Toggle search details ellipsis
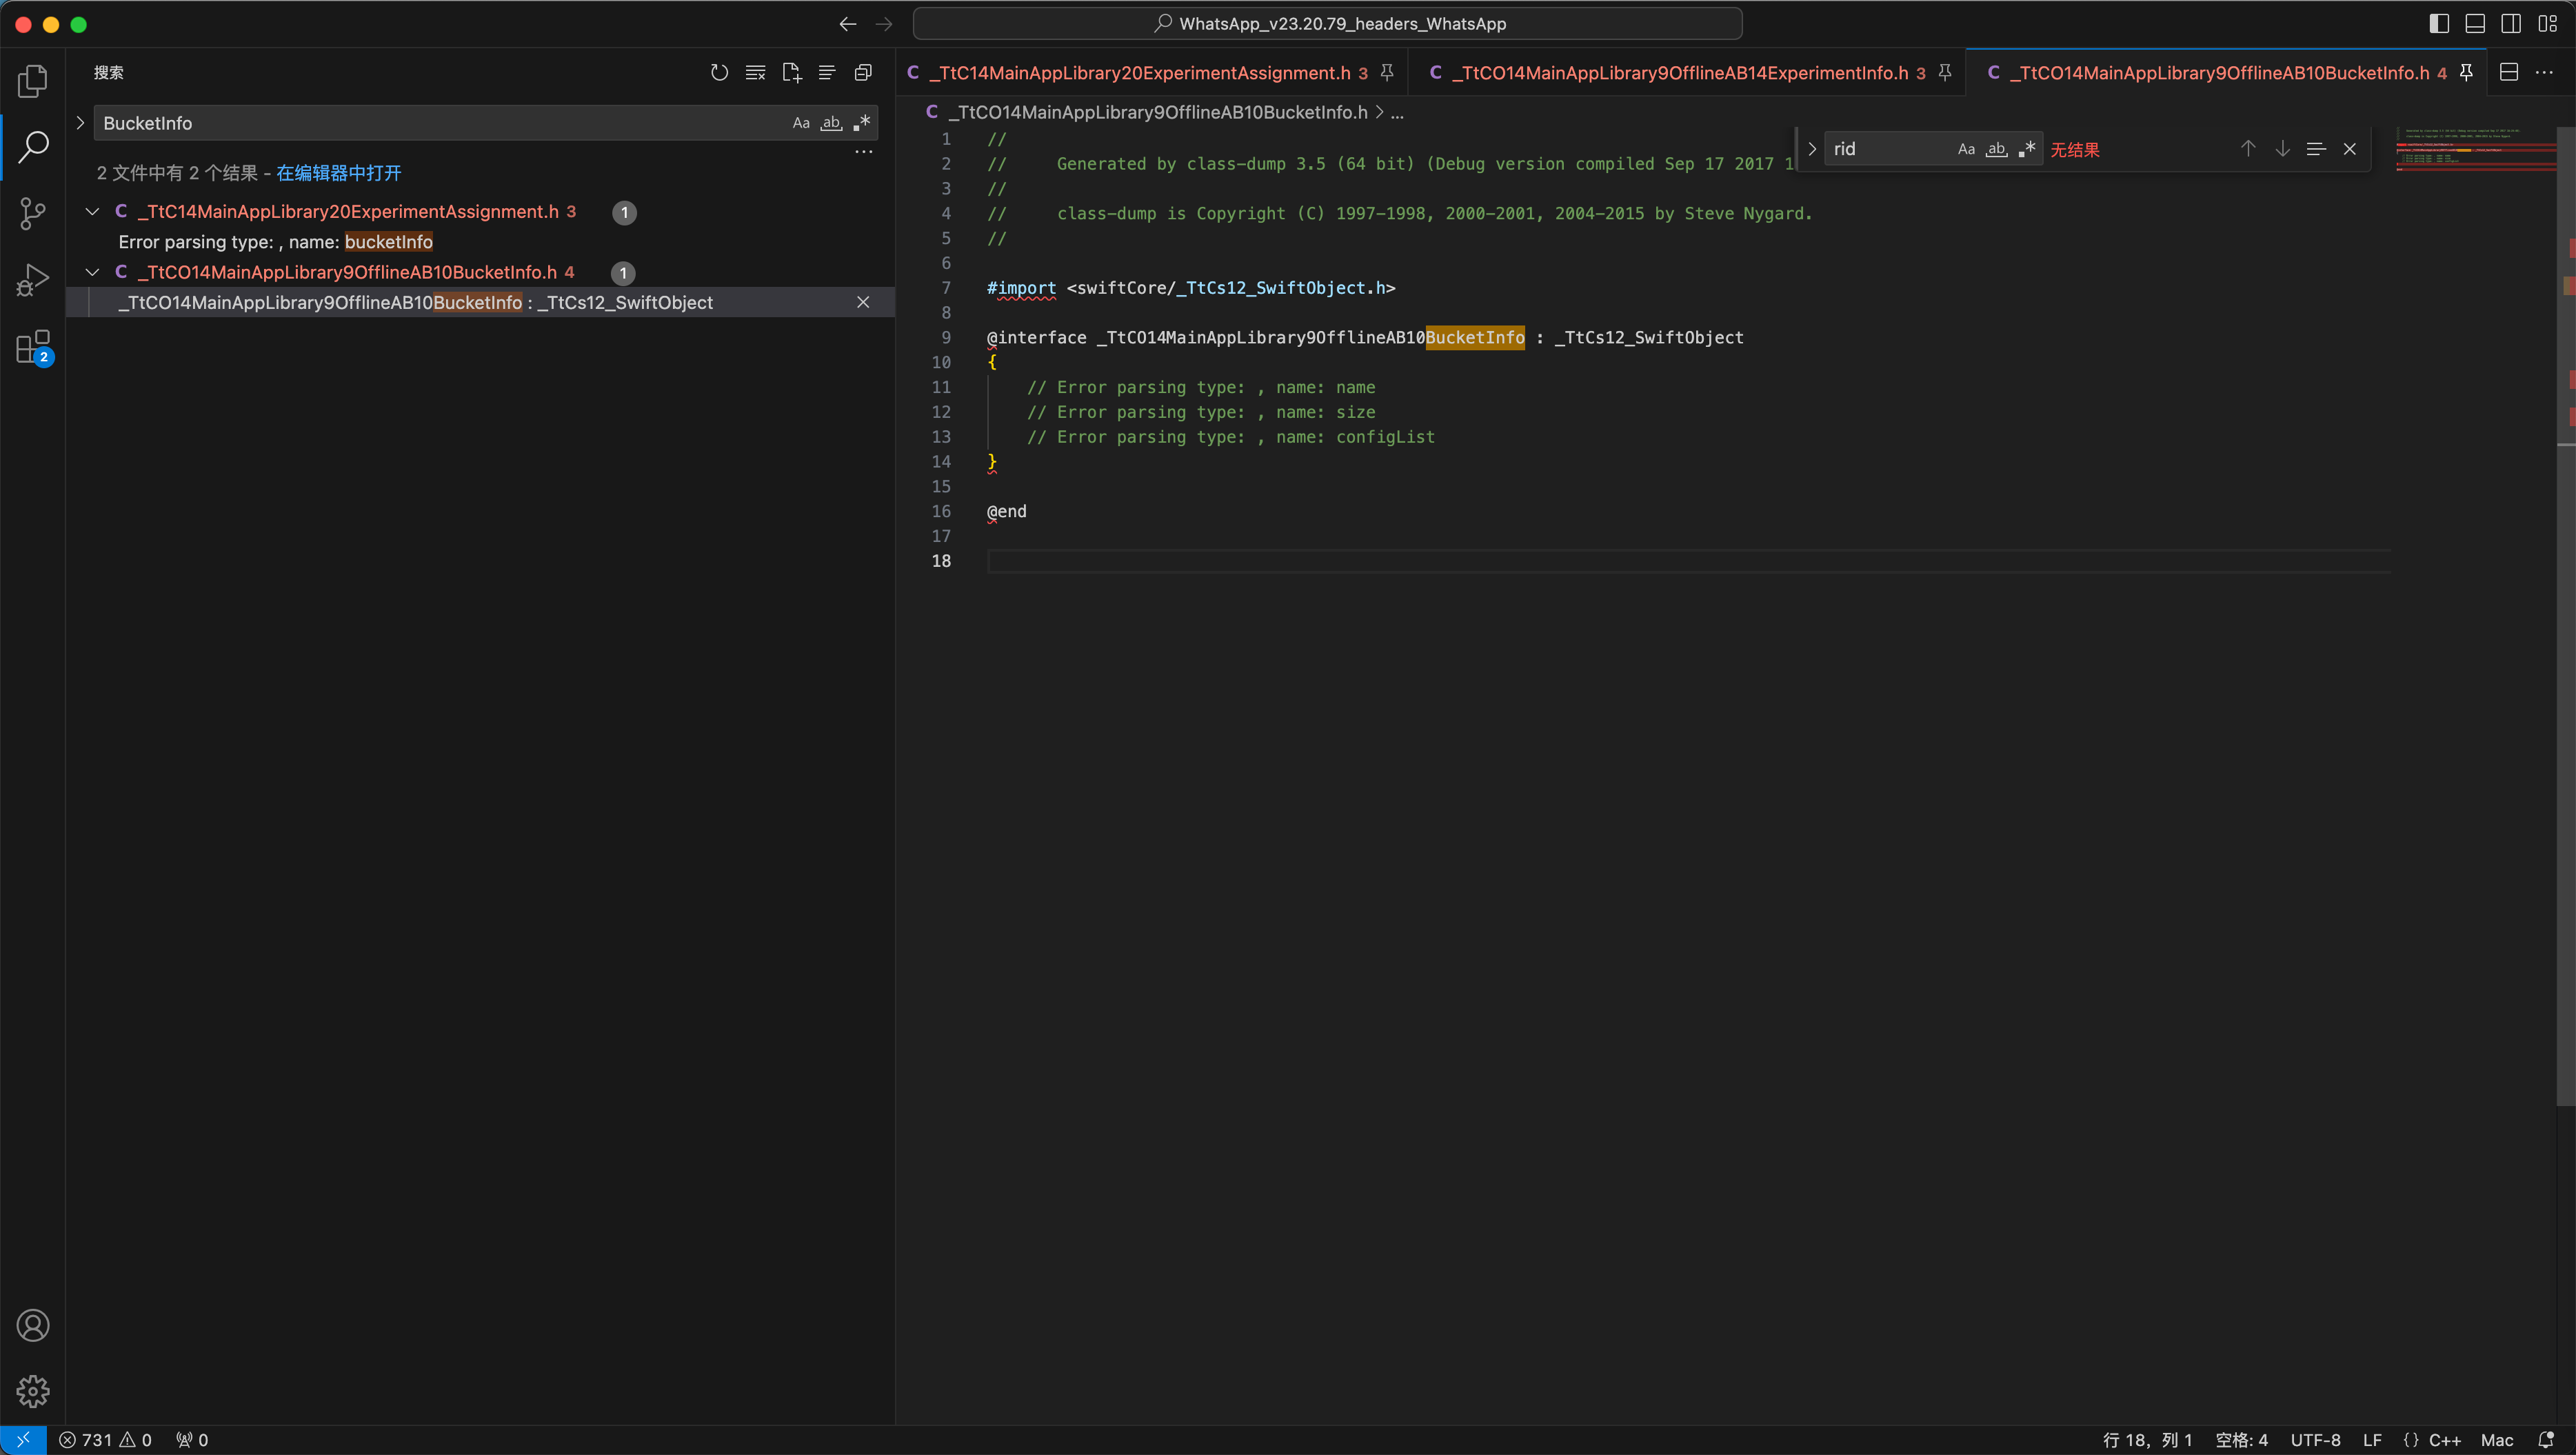Screen dimensions: 2576x1455 point(863,152)
